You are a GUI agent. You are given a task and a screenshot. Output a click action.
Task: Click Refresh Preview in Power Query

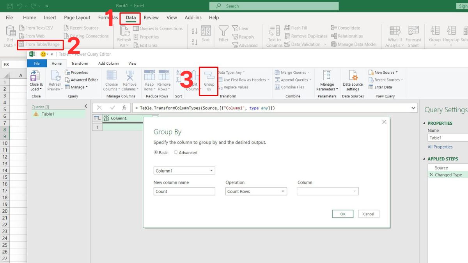click(55, 80)
